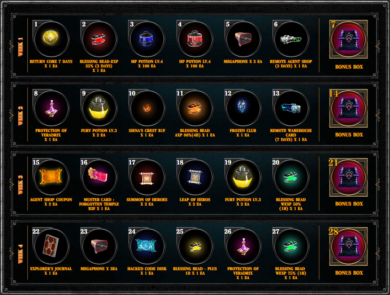
Task: Click the Explorer's Journal book icon
Action: click(51, 246)
